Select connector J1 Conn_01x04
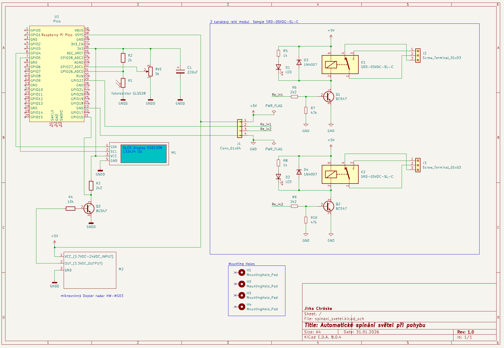Image resolution: width=504 pixels, height=348 pixels. [239, 128]
